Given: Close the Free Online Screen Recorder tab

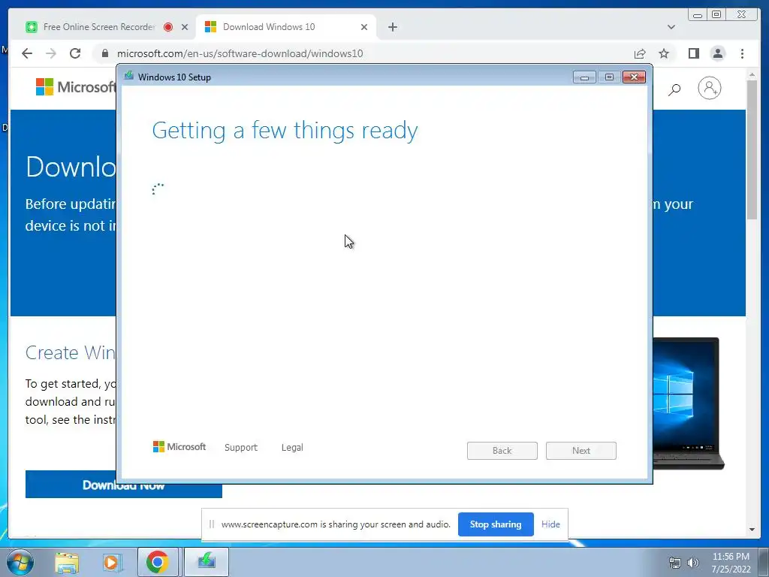Looking at the screenshot, I should (x=185, y=27).
